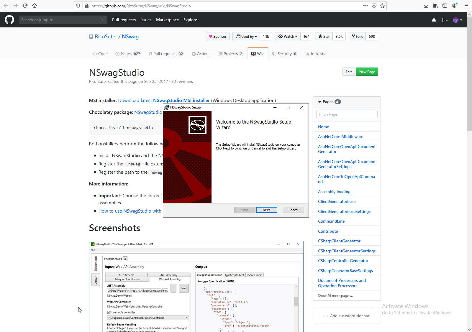Screen dimensions: 472x332
Task: Go to the browser home page
Action: point(35,6)
